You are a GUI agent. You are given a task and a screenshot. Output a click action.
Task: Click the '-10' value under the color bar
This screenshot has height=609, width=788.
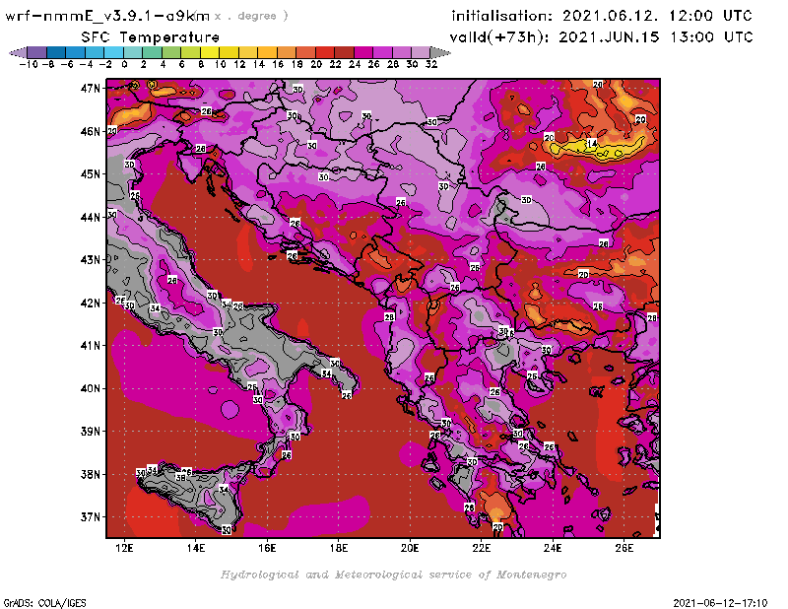click(x=29, y=64)
